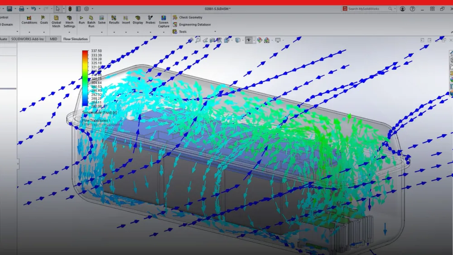This screenshot has width=453, height=255.
Task: Click the Save icon in the quick toolbar
Action: (x=10, y=9)
